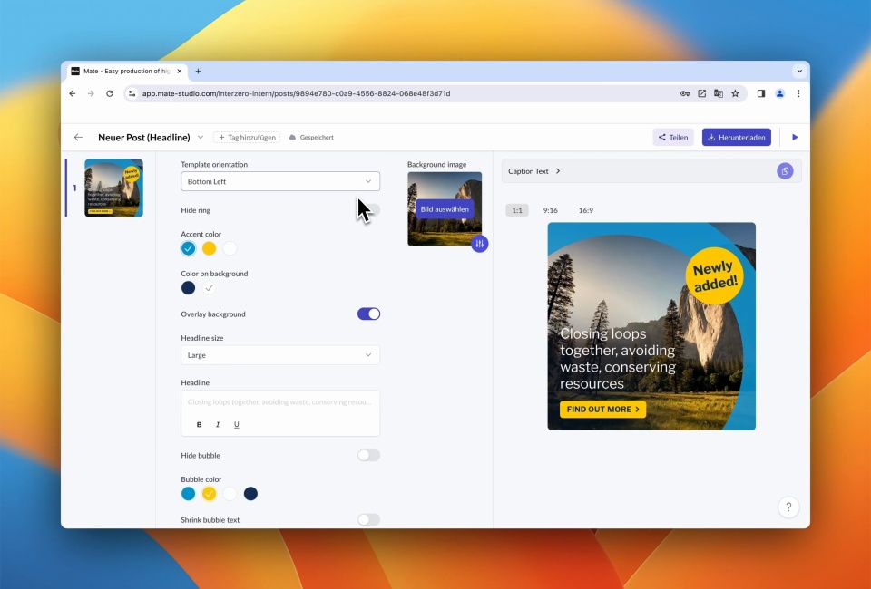The height and width of the screenshot is (589, 871).
Task: Bookmark this page with the star
Action: (x=735, y=93)
